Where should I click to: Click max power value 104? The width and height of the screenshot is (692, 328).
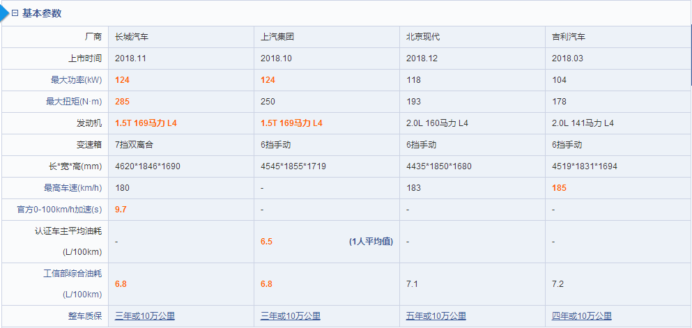[x=559, y=80]
